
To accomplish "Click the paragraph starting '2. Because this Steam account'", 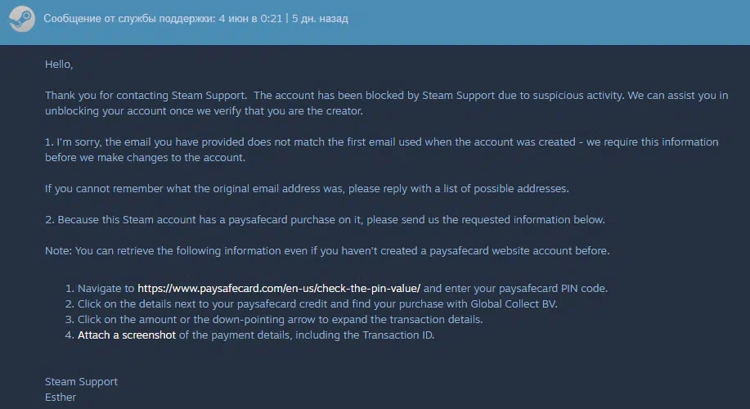I will 326,219.
